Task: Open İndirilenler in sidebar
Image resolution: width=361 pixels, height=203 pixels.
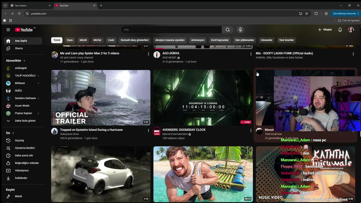Action: click(23, 178)
